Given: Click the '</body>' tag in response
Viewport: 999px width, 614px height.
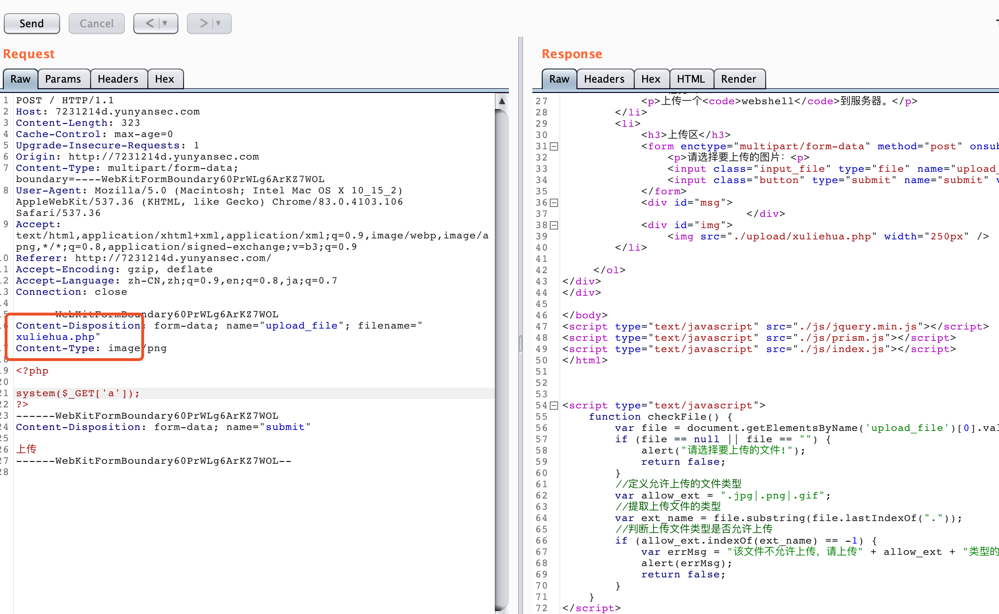Looking at the screenshot, I should click(x=585, y=315).
